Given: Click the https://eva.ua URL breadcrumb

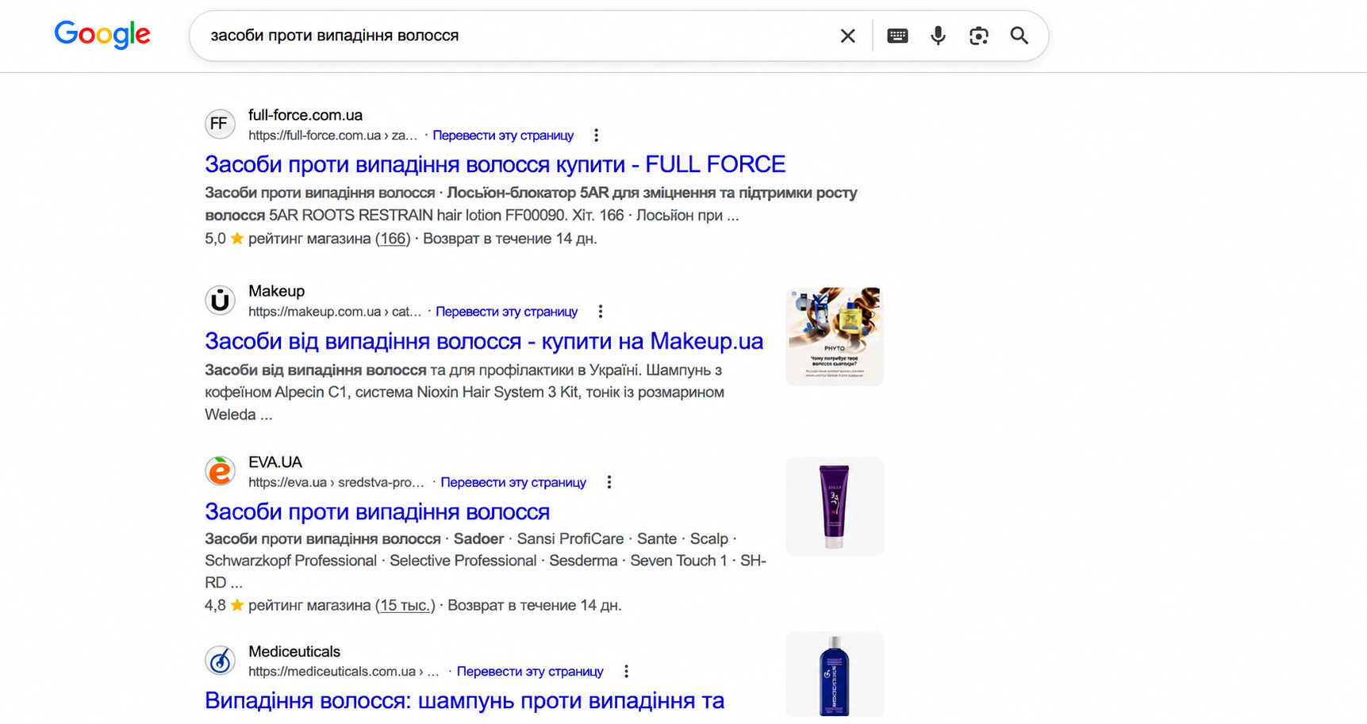Looking at the screenshot, I should click(336, 482).
